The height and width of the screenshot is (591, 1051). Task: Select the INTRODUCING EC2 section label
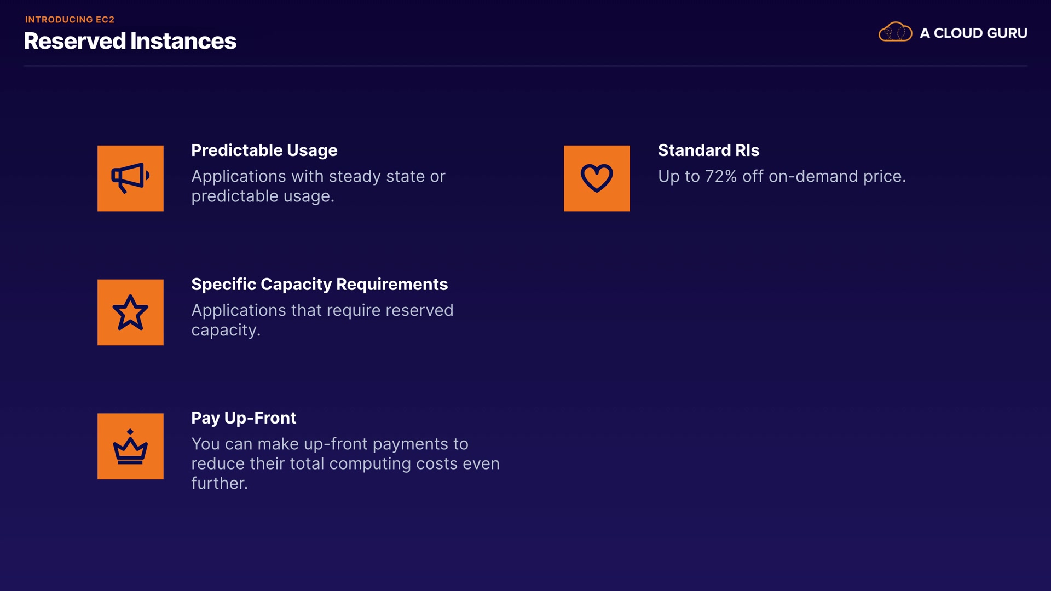(x=70, y=20)
